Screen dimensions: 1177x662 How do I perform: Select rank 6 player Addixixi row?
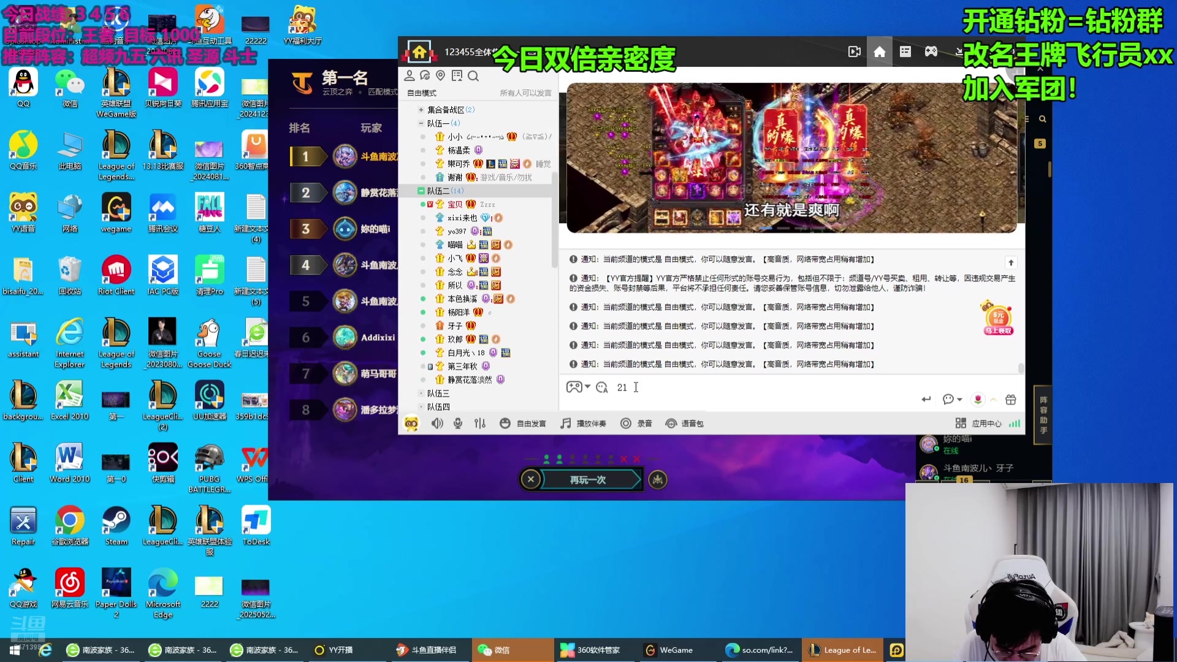pyautogui.click(x=343, y=337)
